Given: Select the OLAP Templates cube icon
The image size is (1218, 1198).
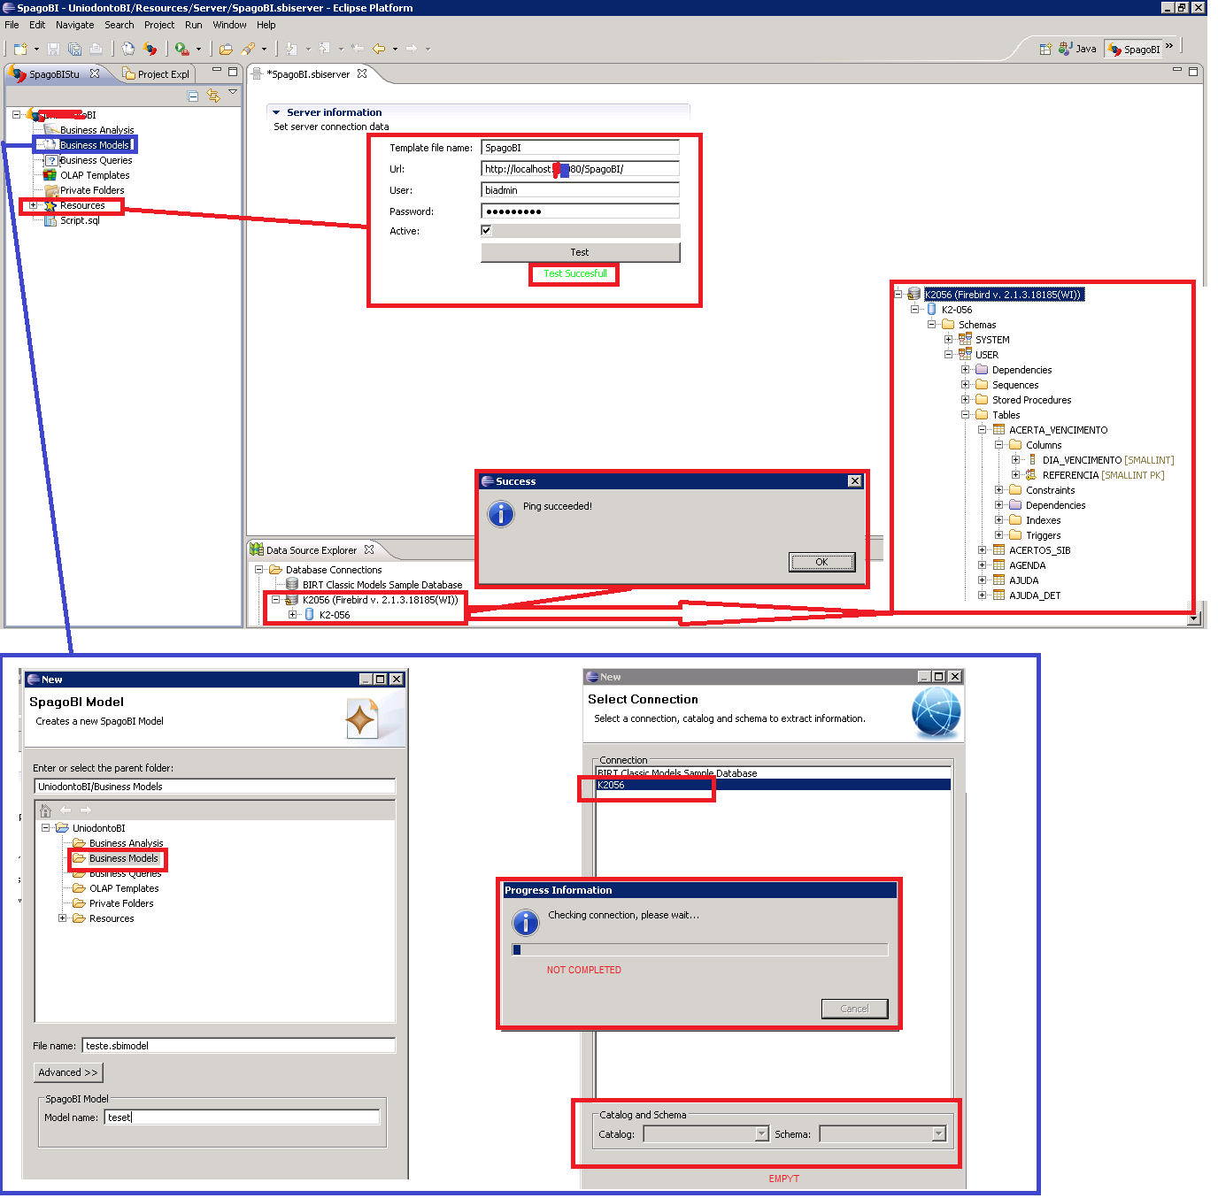Looking at the screenshot, I should click(x=50, y=175).
